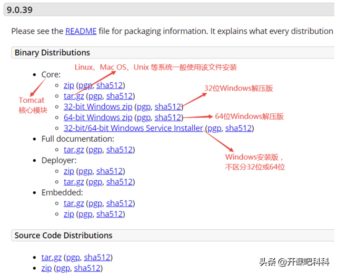
Task: Open sha512 for 64-bit Windows zip
Action: click(x=168, y=118)
